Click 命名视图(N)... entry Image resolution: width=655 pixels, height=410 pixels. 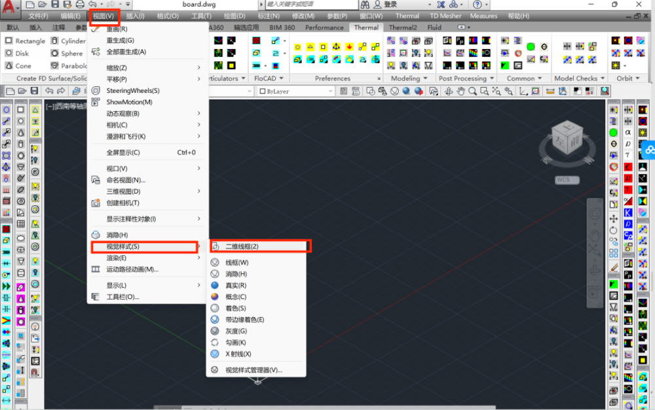[x=147, y=180]
